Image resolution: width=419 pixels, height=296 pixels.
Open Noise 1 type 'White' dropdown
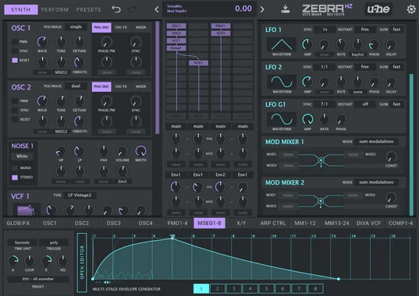[x=22, y=157]
